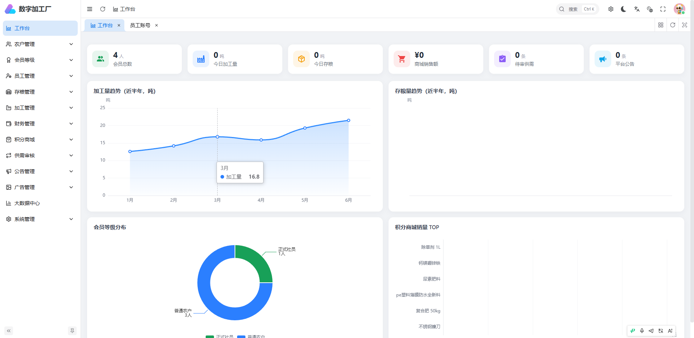Image resolution: width=694 pixels, height=338 pixels.
Task: Click the paper plane send icon
Action: 651,331
